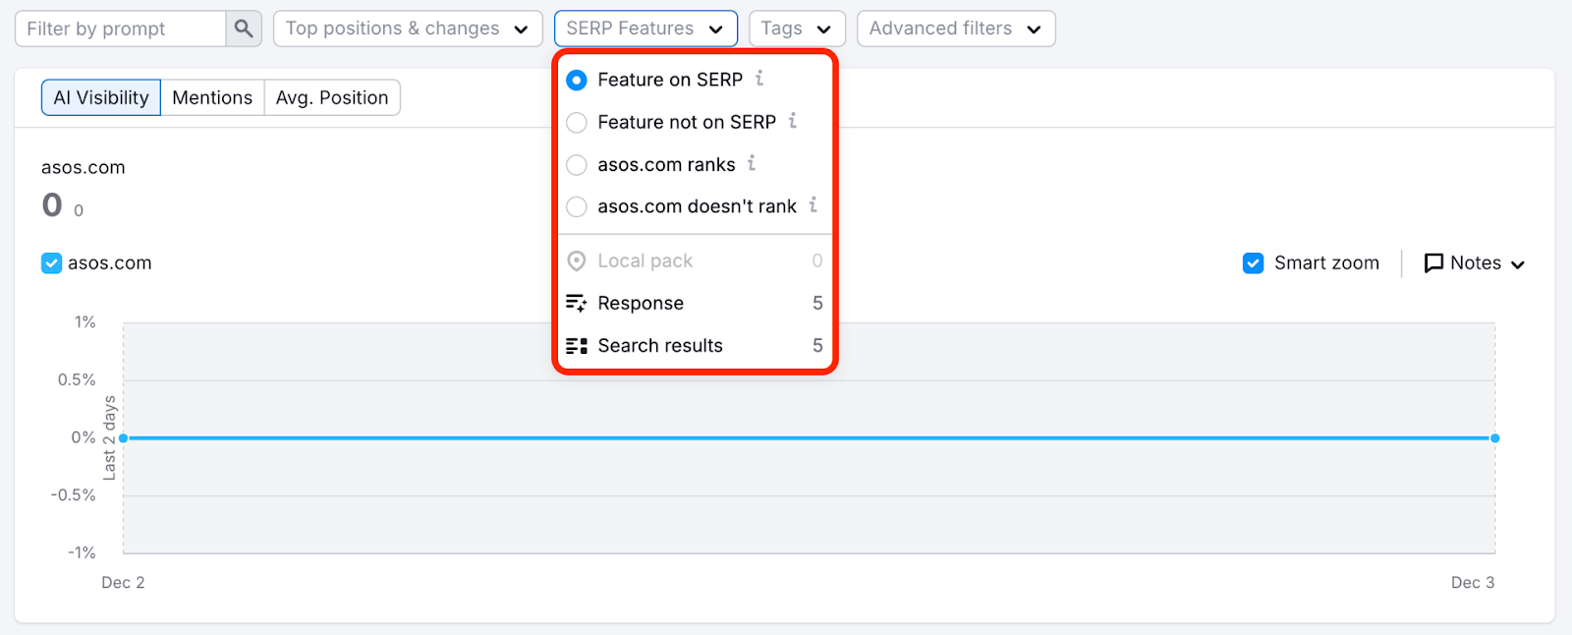Image resolution: width=1572 pixels, height=635 pixels.
Task: Uncheck the asos.com legend checkbox
Action: pos(52,262)
